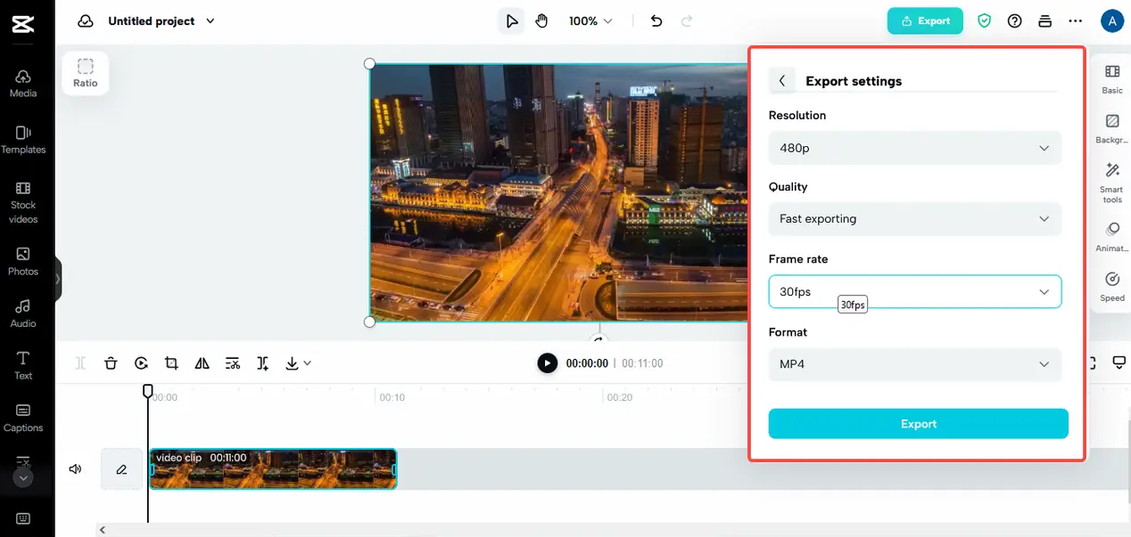Activate the Hand pan tool

[x=541, y=21]
